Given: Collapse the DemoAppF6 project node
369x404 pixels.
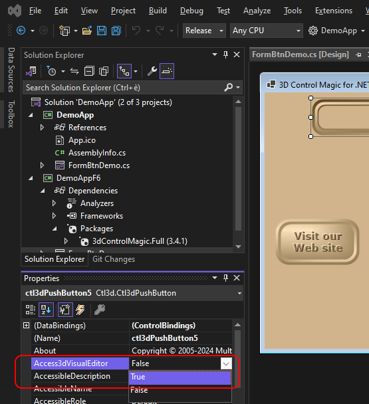Looking at the screenshot, I should [x=31, y=178].
